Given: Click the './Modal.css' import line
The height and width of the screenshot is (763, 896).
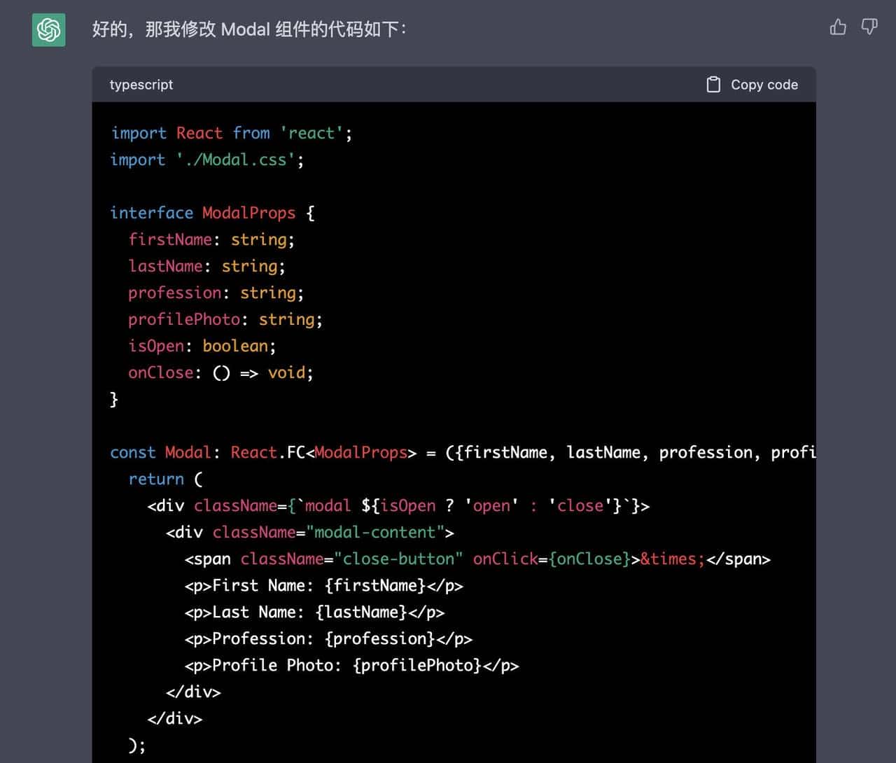Looking at the screenshot, I should tap(207, 160).
